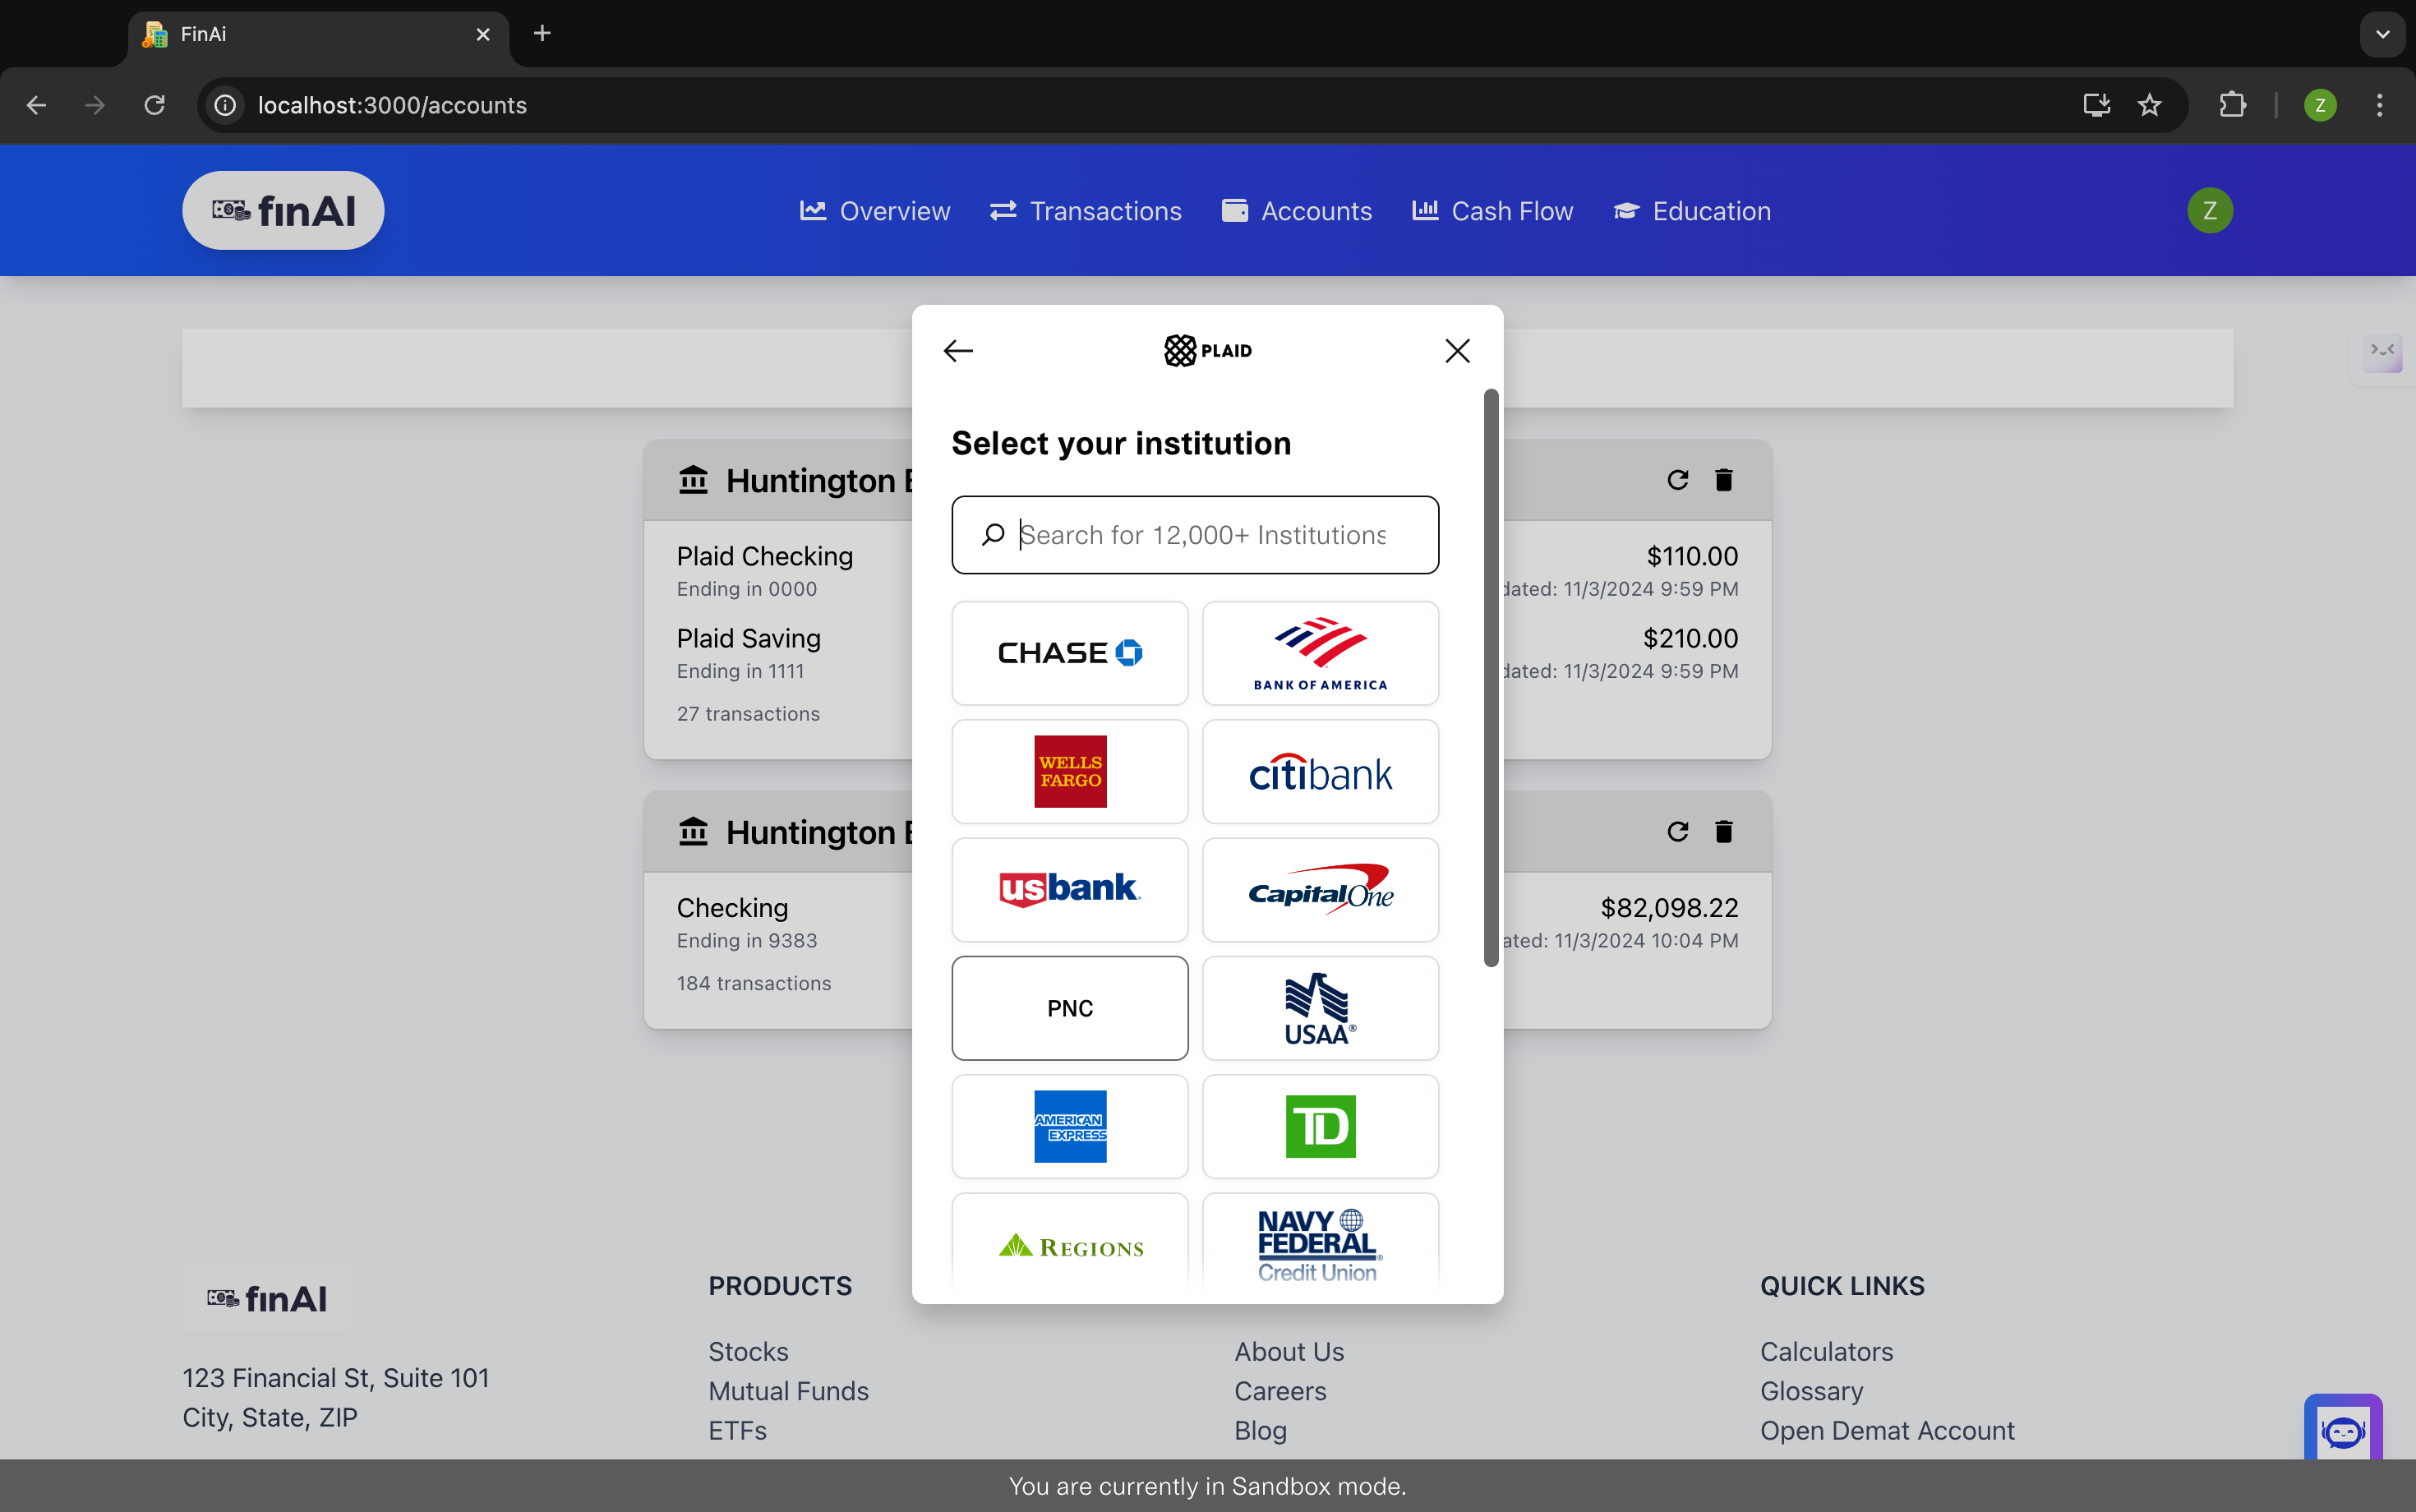This screenshot has width=2416, height=1512.
Task: Open the chatbot assistant icon
Action: click(2342, 1432)
